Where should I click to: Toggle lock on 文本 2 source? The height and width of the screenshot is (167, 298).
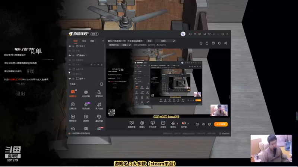point(73,46)
